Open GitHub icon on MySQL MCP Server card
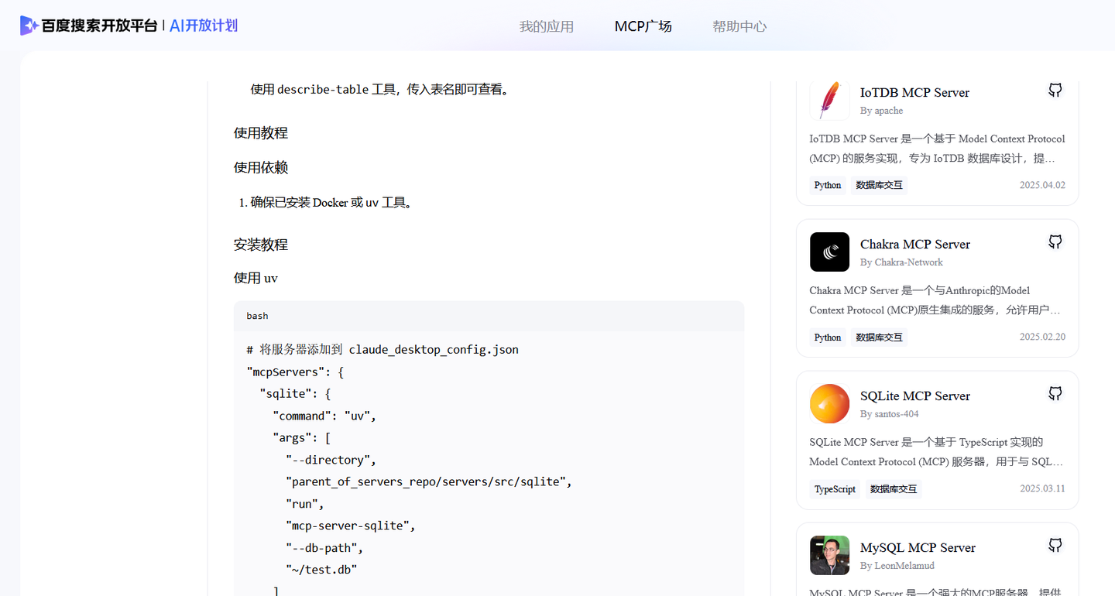The image size is (1115, 596). [1055, 545]
